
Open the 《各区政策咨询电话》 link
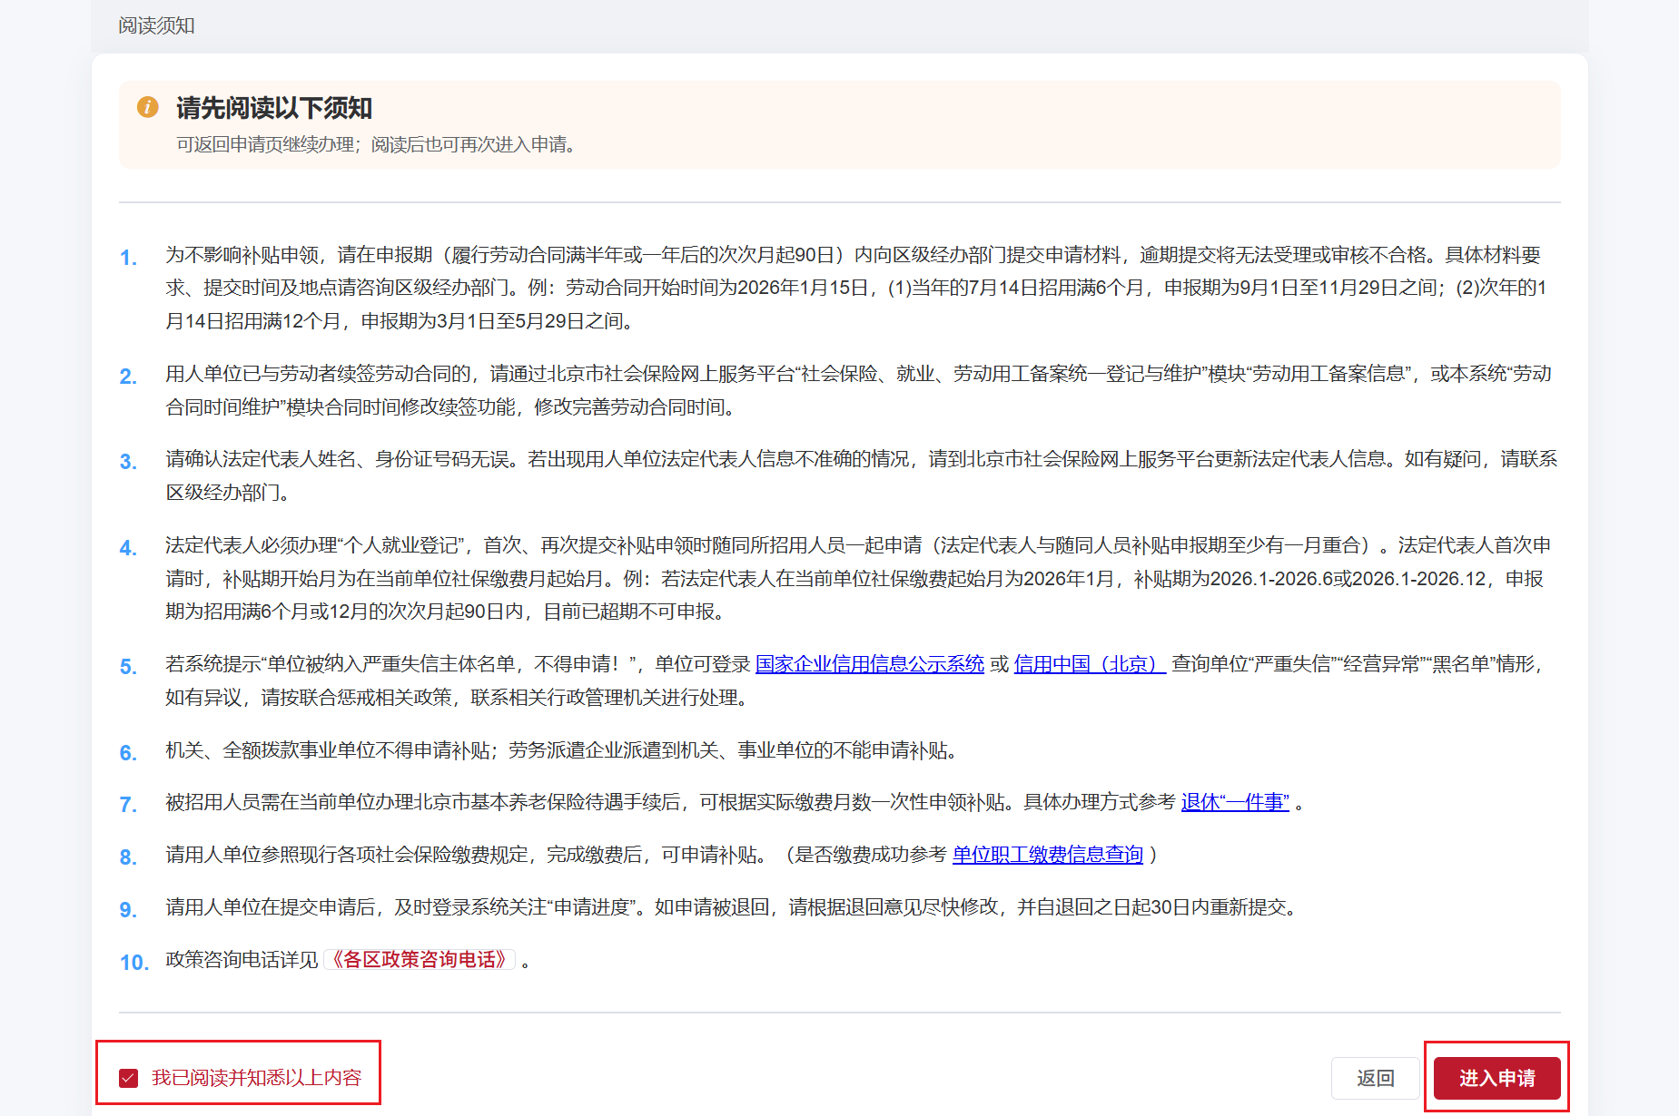(x=420, y=960)
